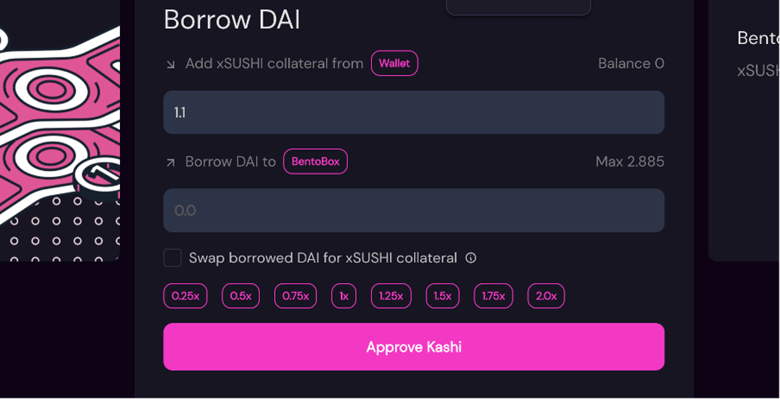Click the Borrow DAI amount input
The image size is (780, 399).
pyautogui.click(x=413, y=211)
